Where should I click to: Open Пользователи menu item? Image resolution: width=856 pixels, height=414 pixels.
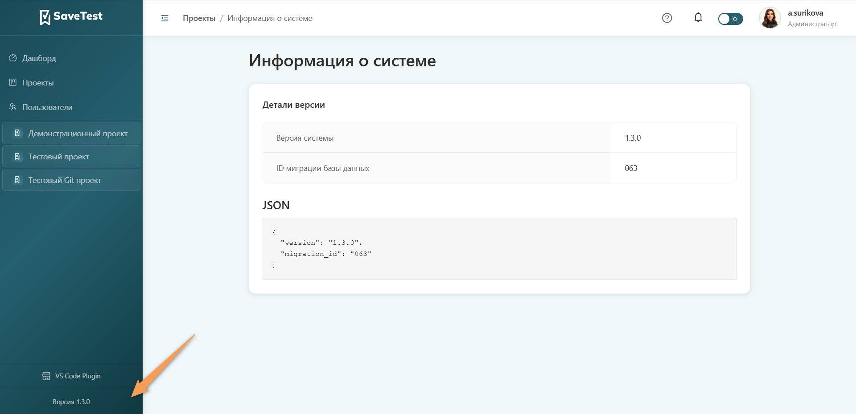[x=47, y=107]
